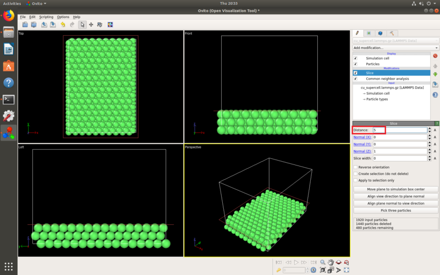Enable Create selection (do not delete)

(355, 174)
